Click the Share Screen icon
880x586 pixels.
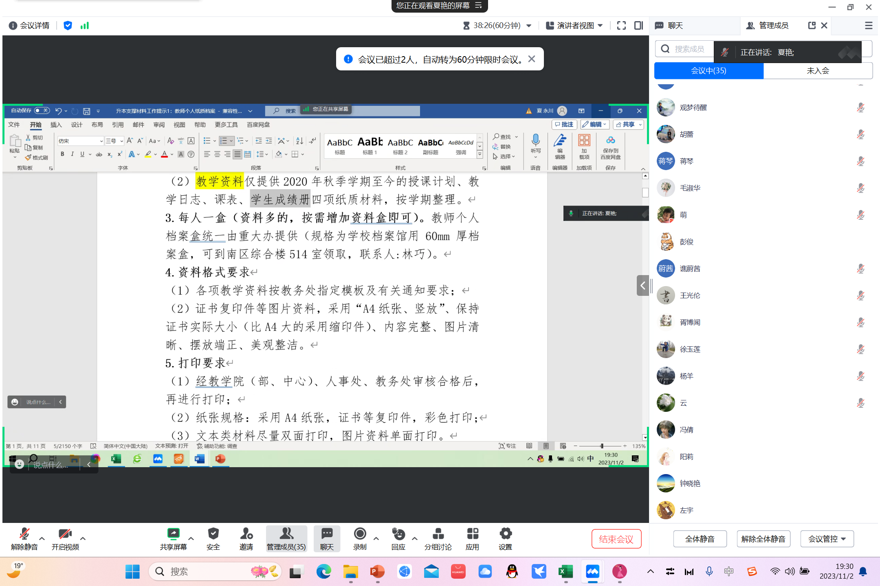[173, 534]
